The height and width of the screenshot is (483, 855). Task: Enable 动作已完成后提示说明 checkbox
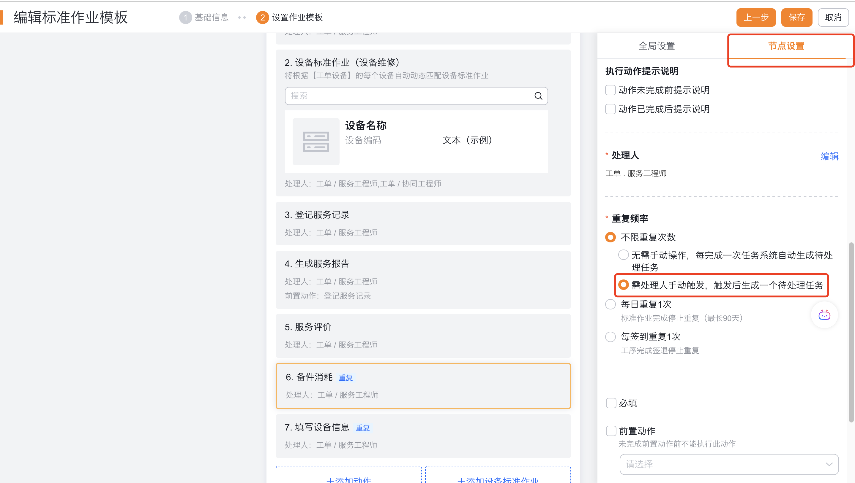coord(610,109)
